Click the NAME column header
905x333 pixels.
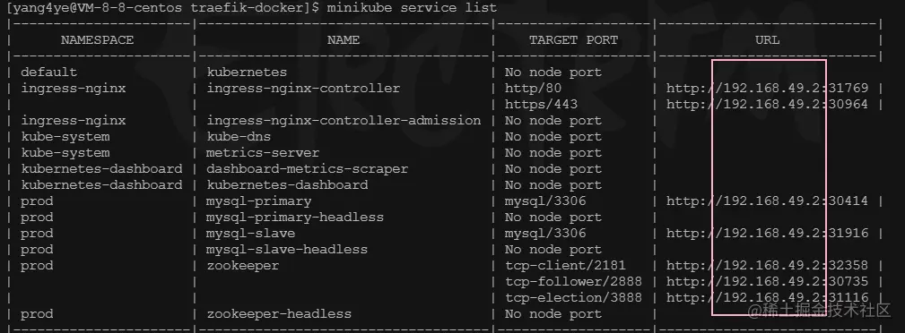344,39
